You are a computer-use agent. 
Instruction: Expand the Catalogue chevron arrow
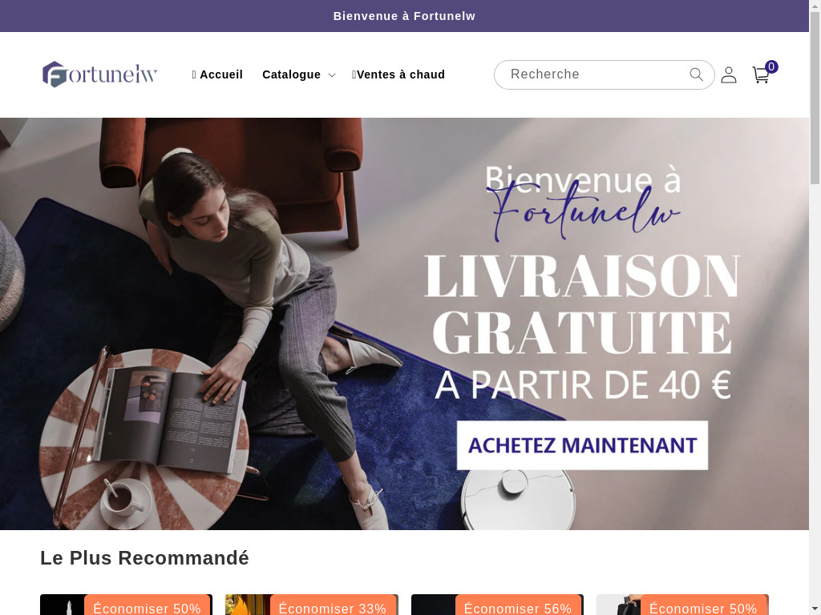click(331, 75)
